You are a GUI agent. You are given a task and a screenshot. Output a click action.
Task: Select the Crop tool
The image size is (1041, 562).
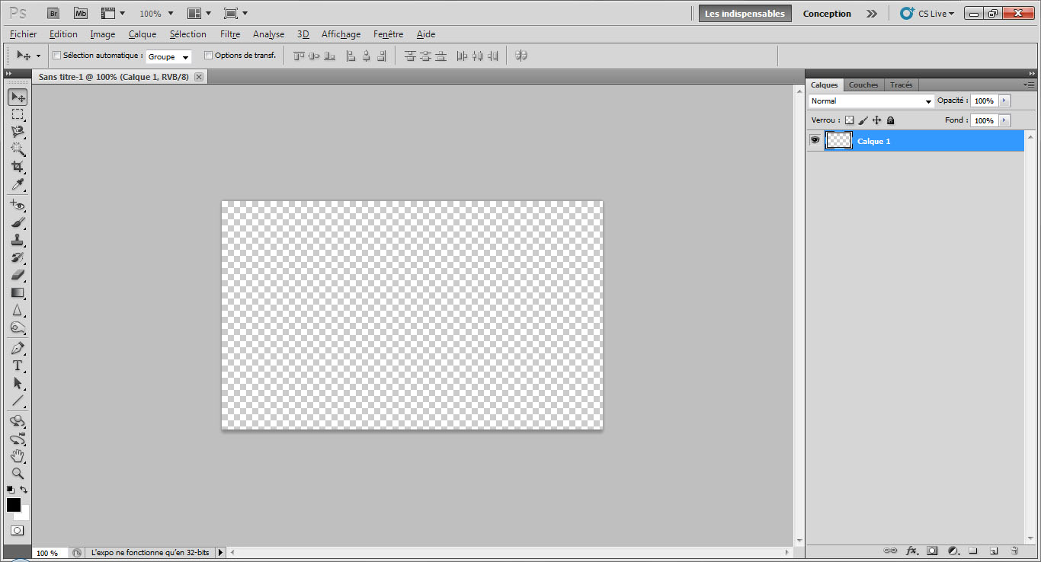(17, 167)
